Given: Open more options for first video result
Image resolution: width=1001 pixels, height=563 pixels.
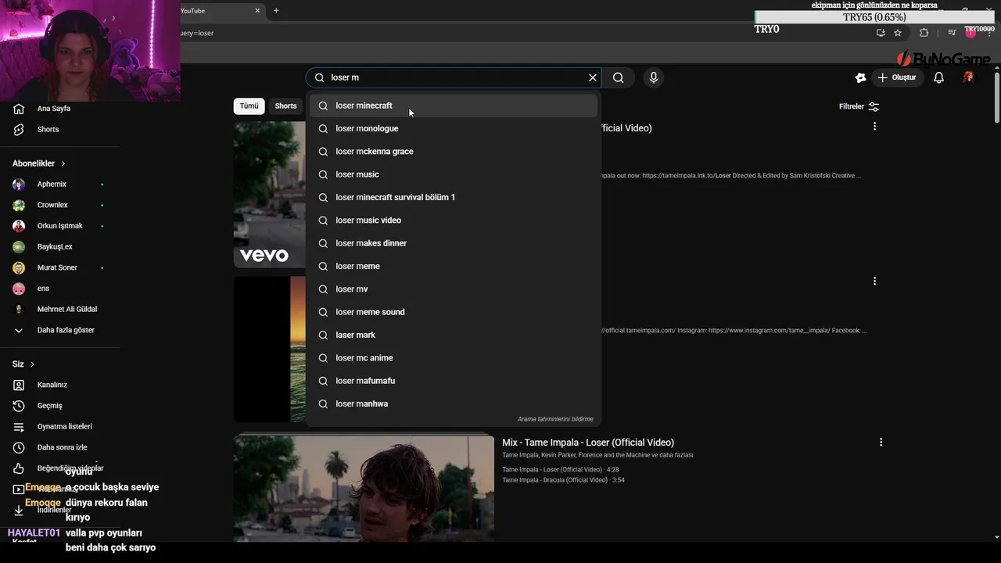Looking at the screenshot, I should (874, 127).
